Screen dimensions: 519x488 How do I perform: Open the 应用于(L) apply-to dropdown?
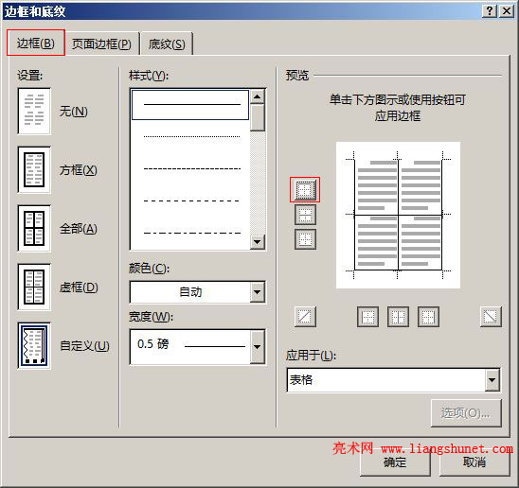click(393, 380)
